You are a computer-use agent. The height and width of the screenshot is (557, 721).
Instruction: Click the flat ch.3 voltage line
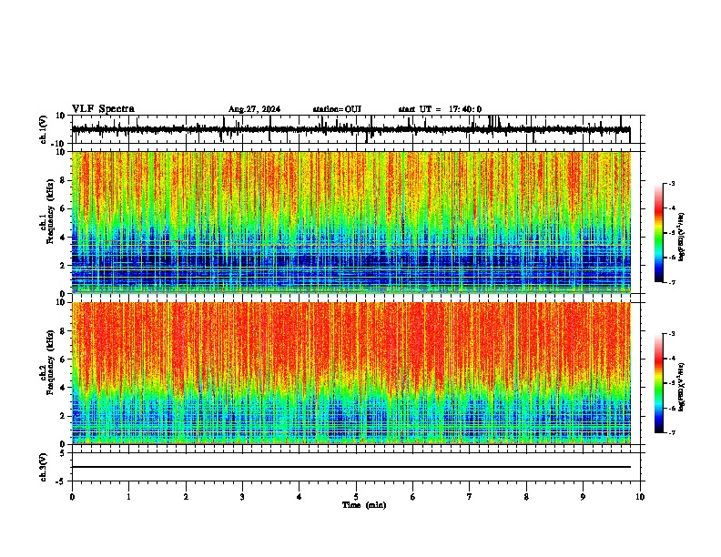(x=350, y=467)
